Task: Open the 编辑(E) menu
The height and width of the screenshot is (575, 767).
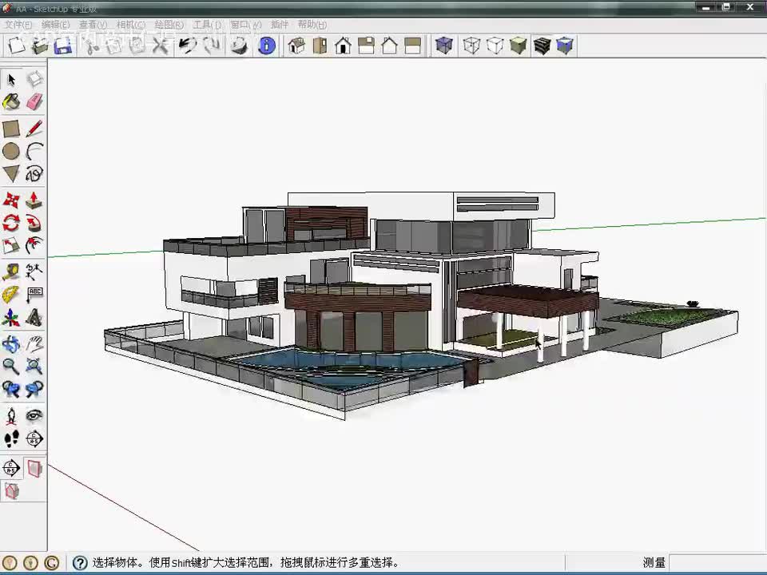Action: [55, 25]
